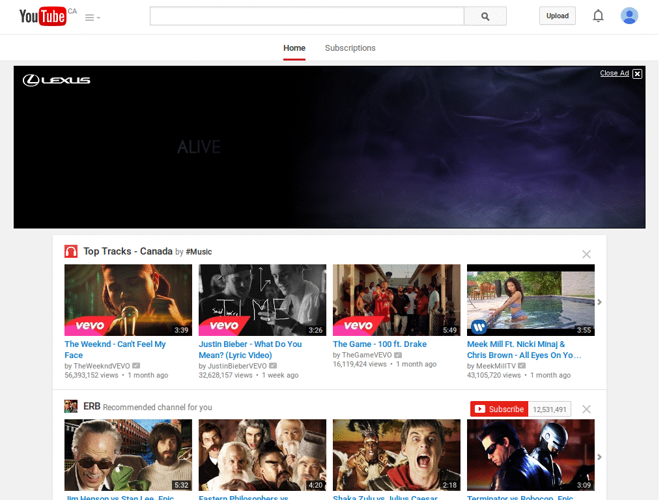Dismiss the Top Tracks section
Image resolution: width=667 pixels, height=500 pixels.
tap(586, 255)
